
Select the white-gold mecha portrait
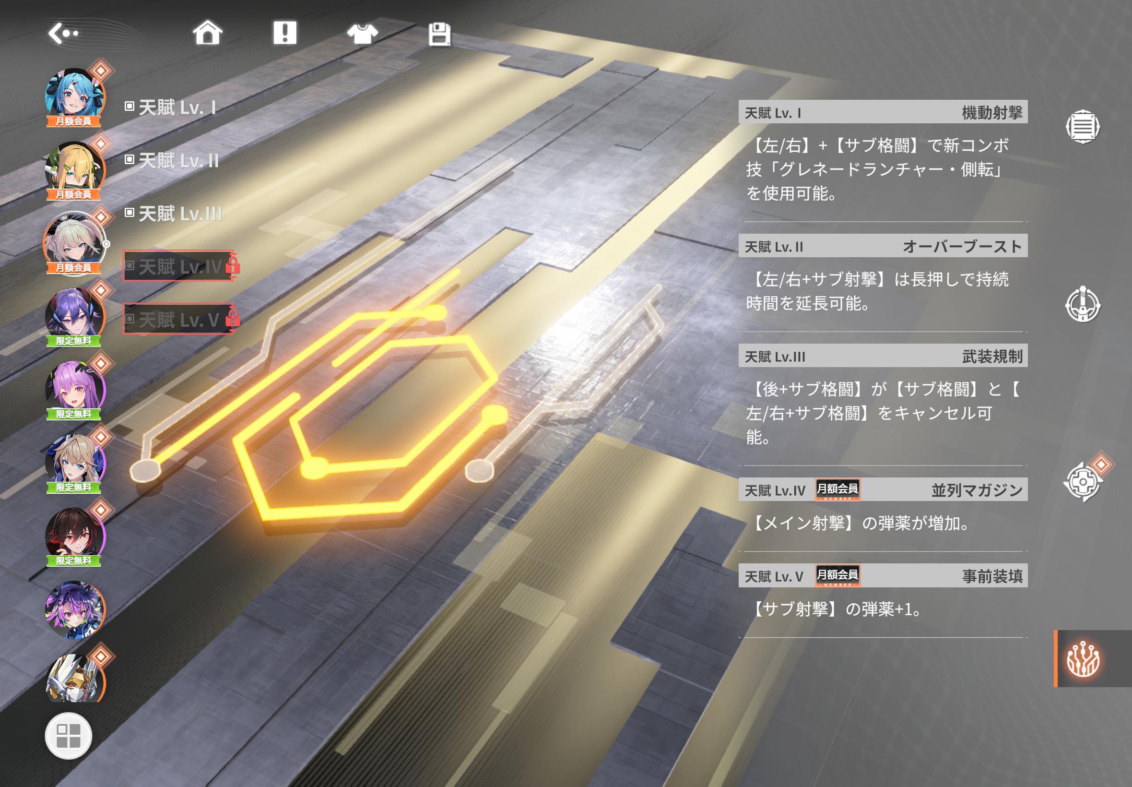tap(74, 679)
